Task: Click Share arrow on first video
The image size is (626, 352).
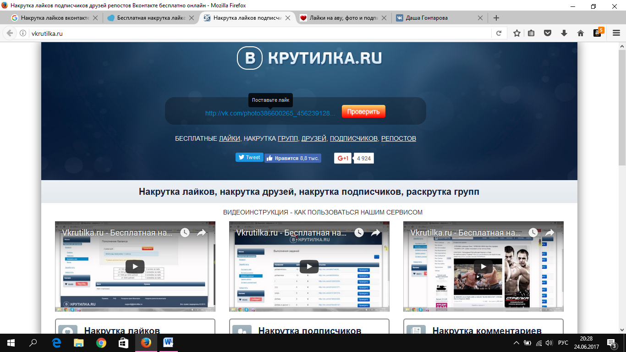Action: coord(202,233)
